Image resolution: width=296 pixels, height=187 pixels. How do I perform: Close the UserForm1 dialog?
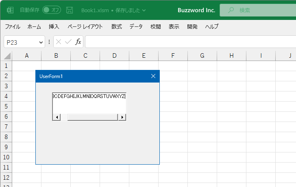pos(153,76)
